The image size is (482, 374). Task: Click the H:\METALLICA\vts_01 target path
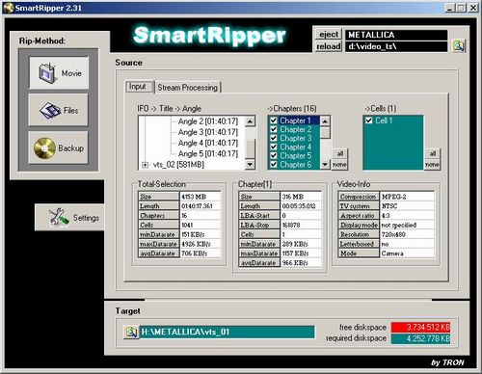tap(227, 332)
